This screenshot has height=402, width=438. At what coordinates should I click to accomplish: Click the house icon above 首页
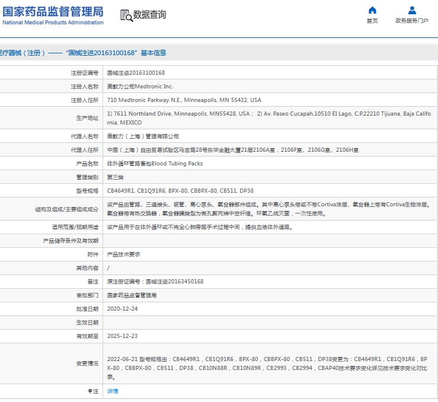click(x=372, y=10)
